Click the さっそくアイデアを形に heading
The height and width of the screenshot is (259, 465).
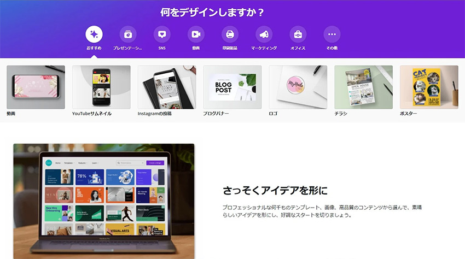point(275,191)
